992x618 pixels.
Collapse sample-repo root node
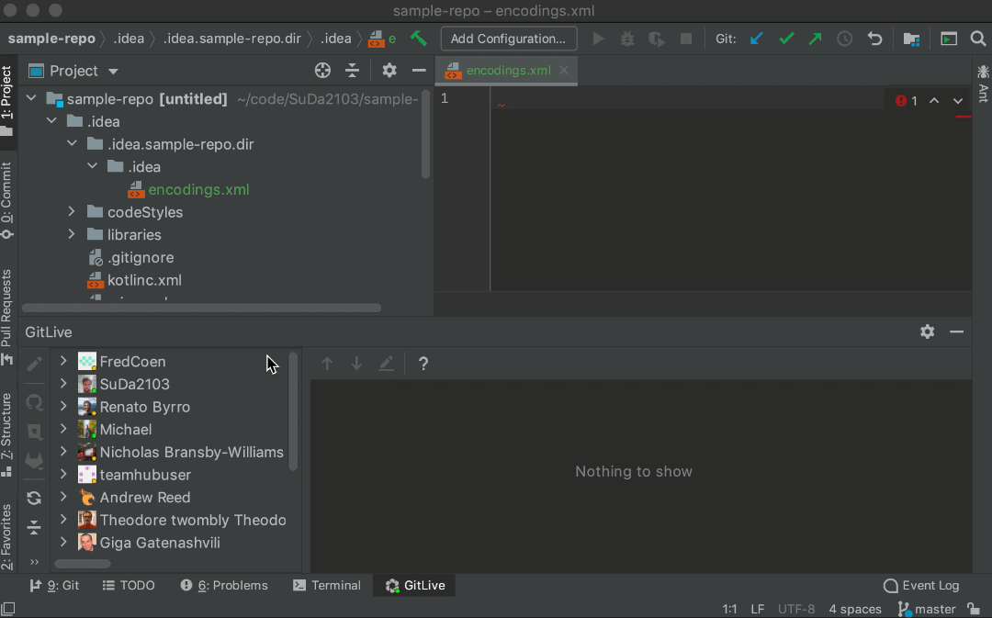[x=31, y=98]
